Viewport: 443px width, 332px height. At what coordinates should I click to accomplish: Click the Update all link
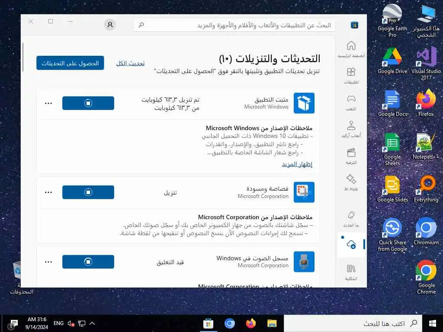click(130, 63)
